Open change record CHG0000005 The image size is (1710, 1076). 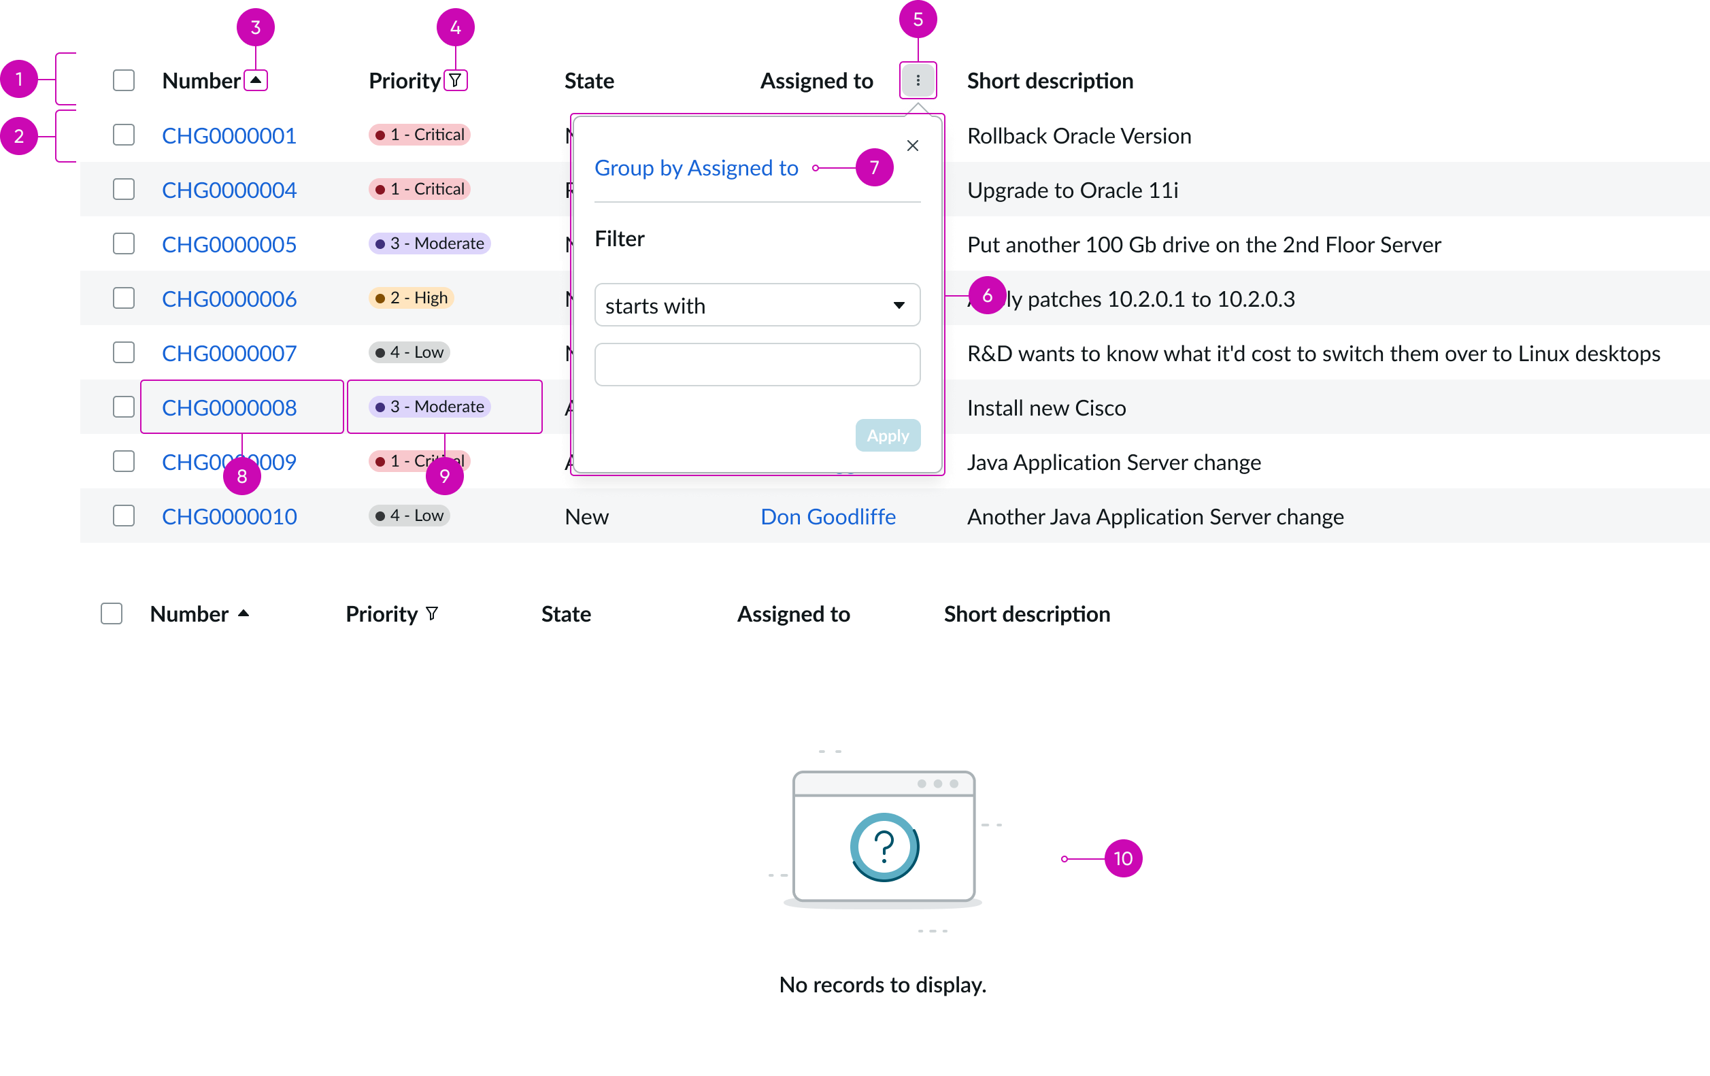tap(229, 244)
